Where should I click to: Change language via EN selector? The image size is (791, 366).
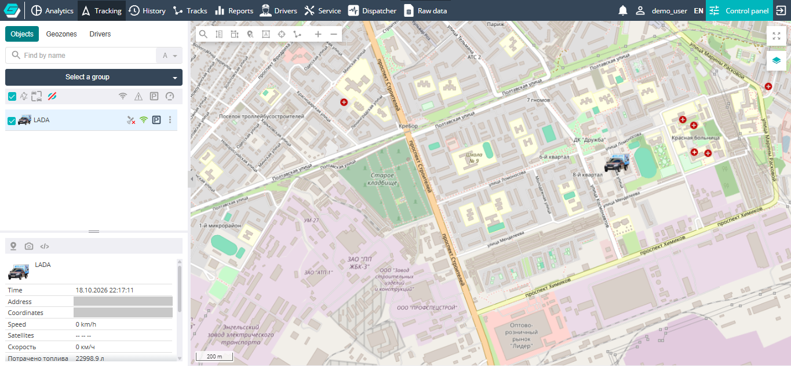(x=698, y=10)
